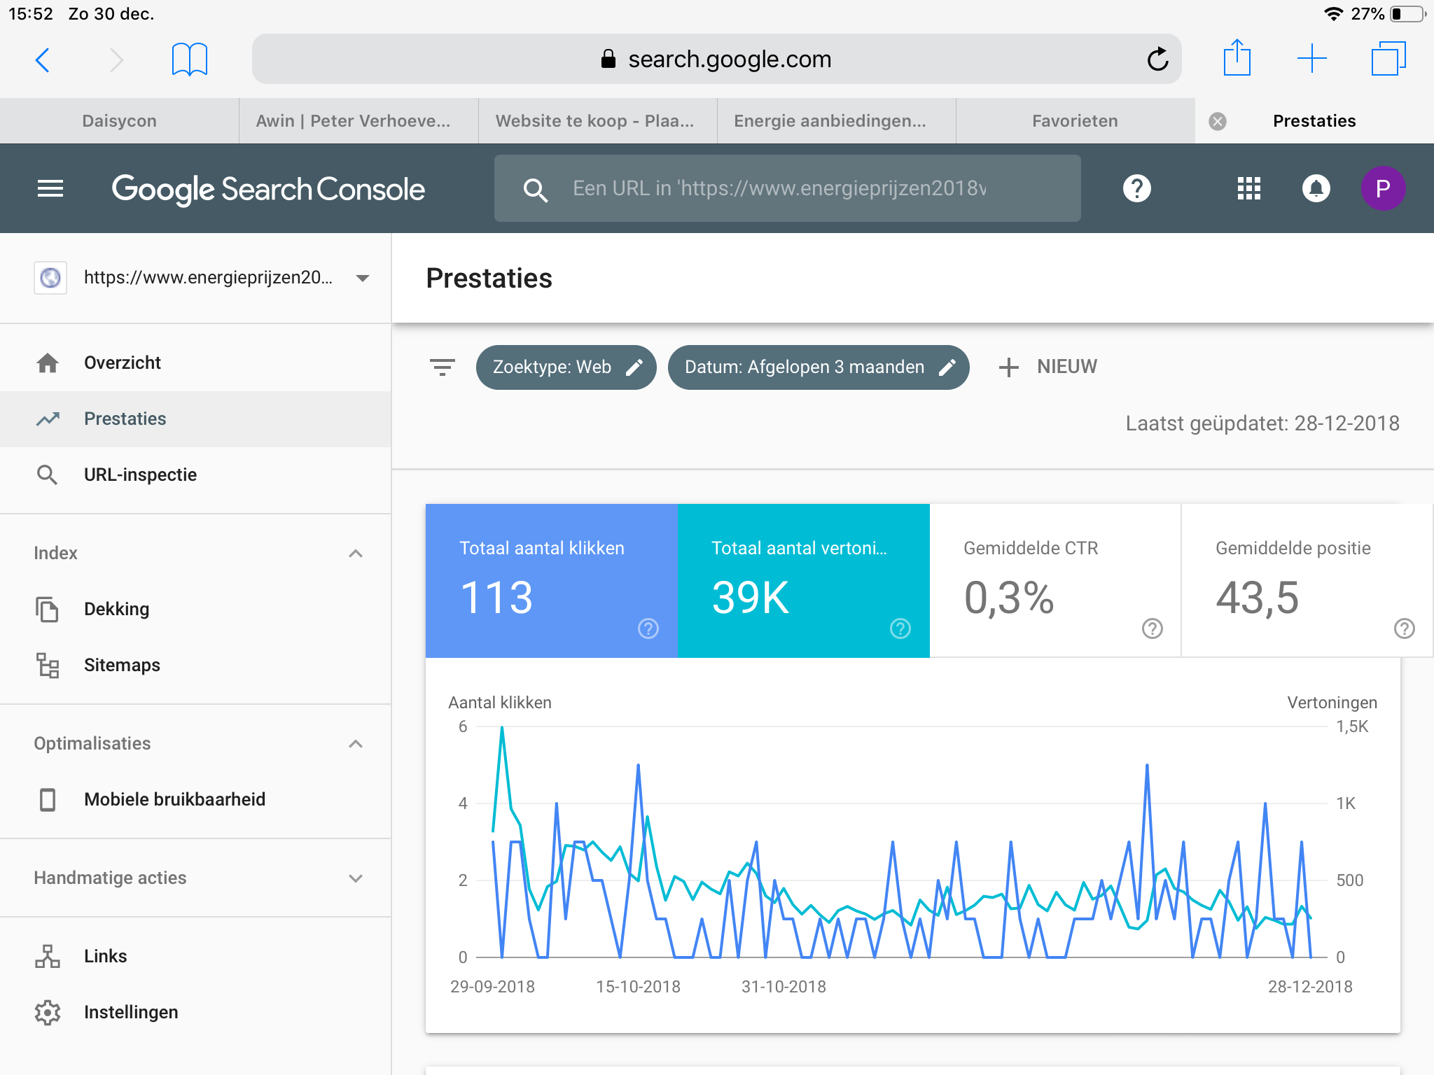Click the 28-12-2018 chart date label
Image resolution: width=1434 pixels, height=1075 pixels.
click(x=1310, y=987)
